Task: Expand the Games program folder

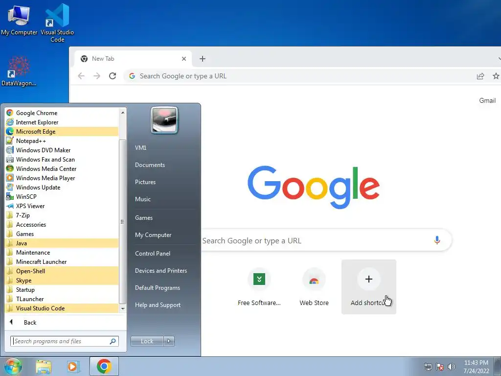Action: pos(62,234)
